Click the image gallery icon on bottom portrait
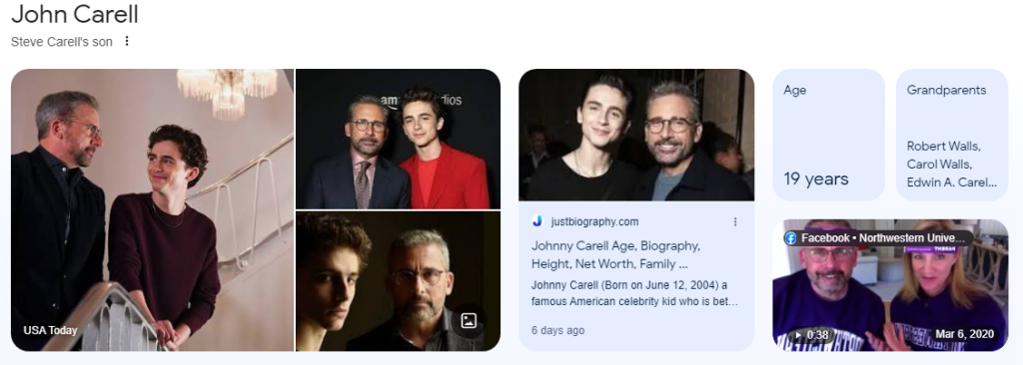The image size is (1023, 365). tap(468, 321)
